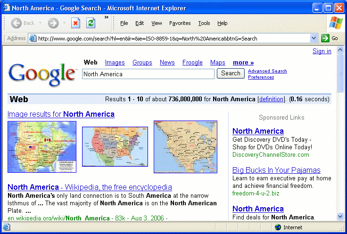The width and height of the screenshot is (347, 234).
Task: Click the bold Web tab label
Action: pyautogui.click(x=91, y=62)
